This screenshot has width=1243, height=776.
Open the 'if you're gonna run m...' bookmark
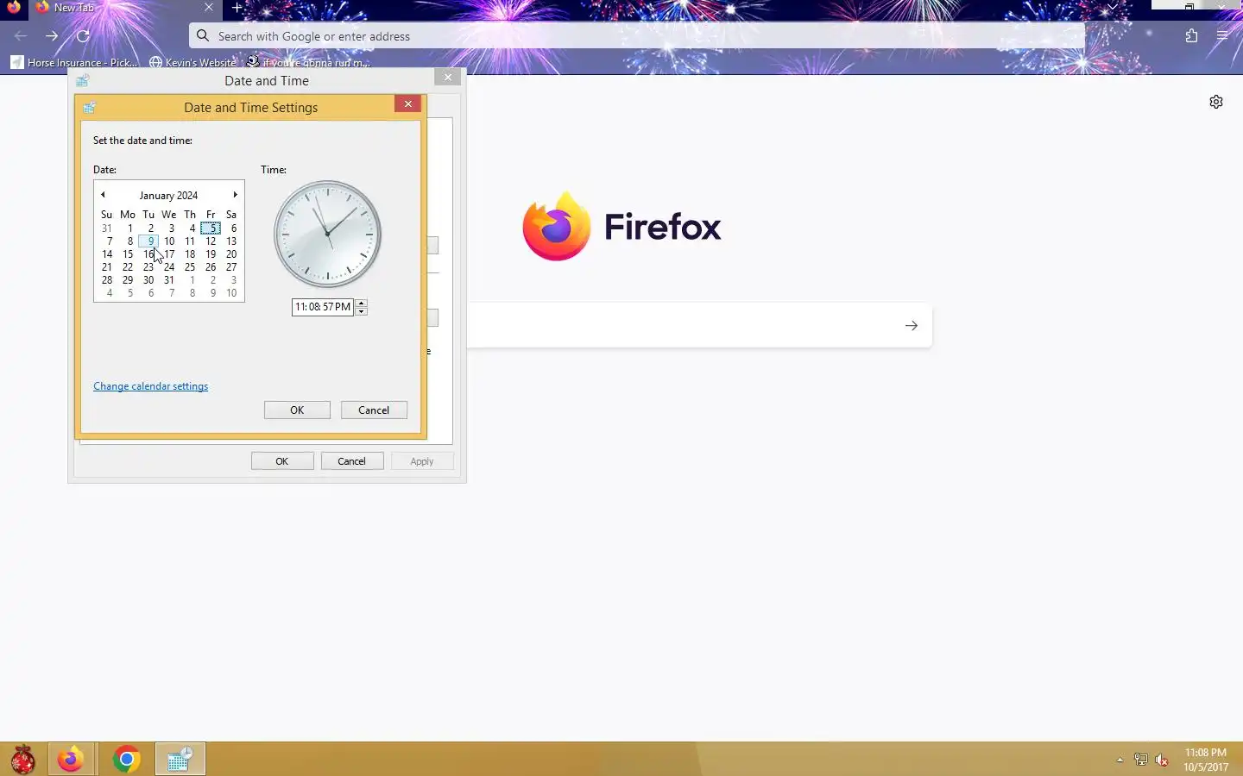tap(308, 62)
